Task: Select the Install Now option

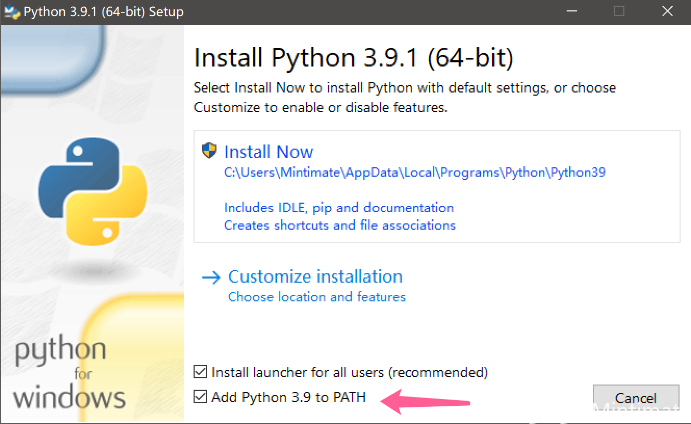Action: (268, 151)
